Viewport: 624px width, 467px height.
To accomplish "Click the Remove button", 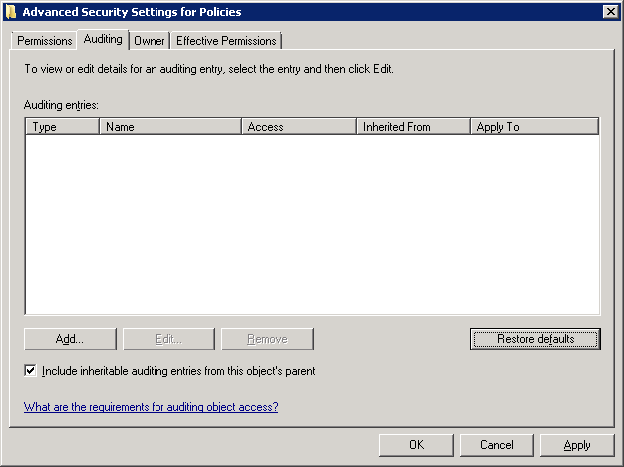I will pos(267,339).
